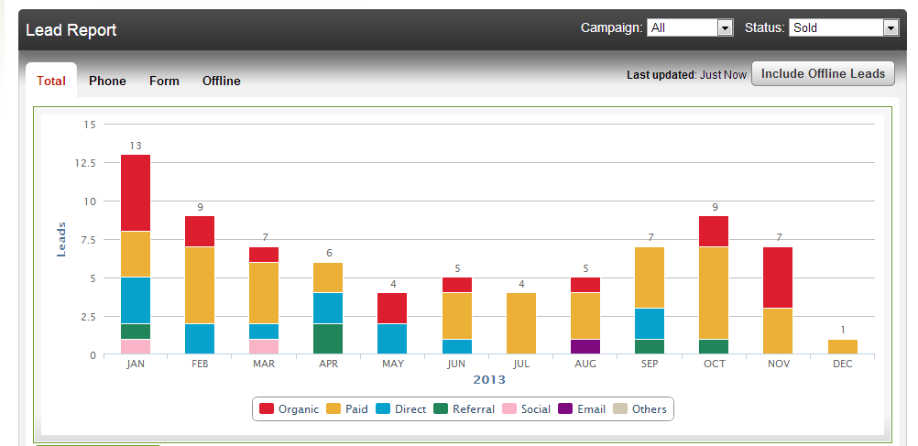918x446 pixels.
Task: Toggle the Referral legend swatch
Action: 441,409
